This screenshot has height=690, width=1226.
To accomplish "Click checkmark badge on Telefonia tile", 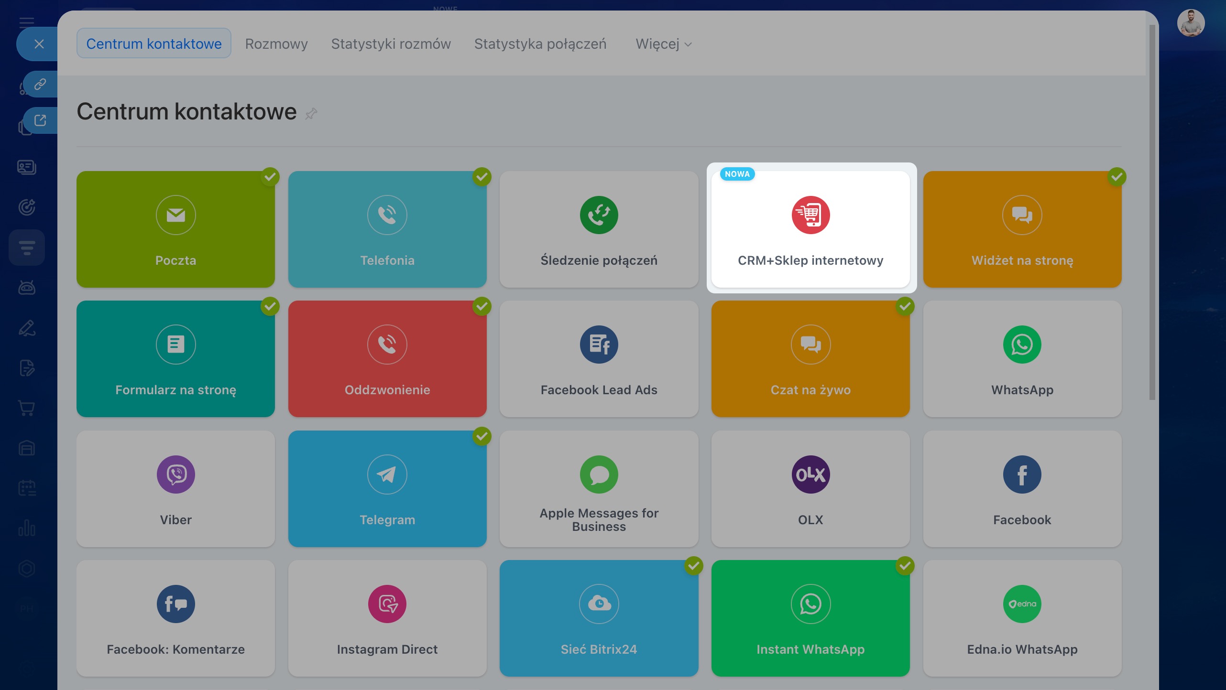I will 482,177.
